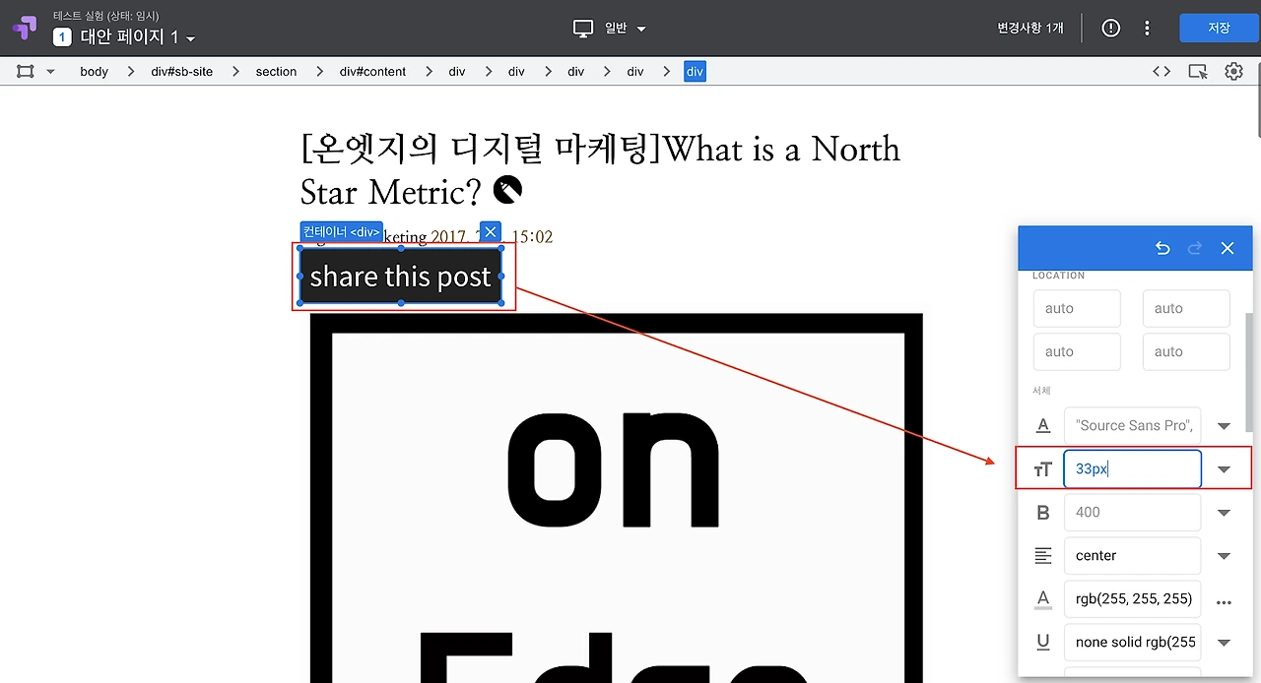1261x683 pixels.
Task: Select div#content in the breadcrumb
Action: click(372, 71)
